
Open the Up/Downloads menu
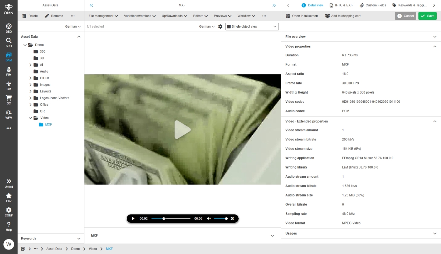pyautogui.click(x=174, y=16)
